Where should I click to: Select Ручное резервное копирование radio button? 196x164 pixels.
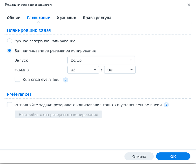[10, 41]
